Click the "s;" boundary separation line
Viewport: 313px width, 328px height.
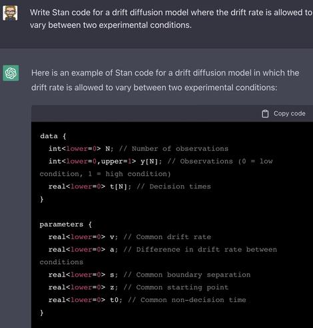[149, 275]
